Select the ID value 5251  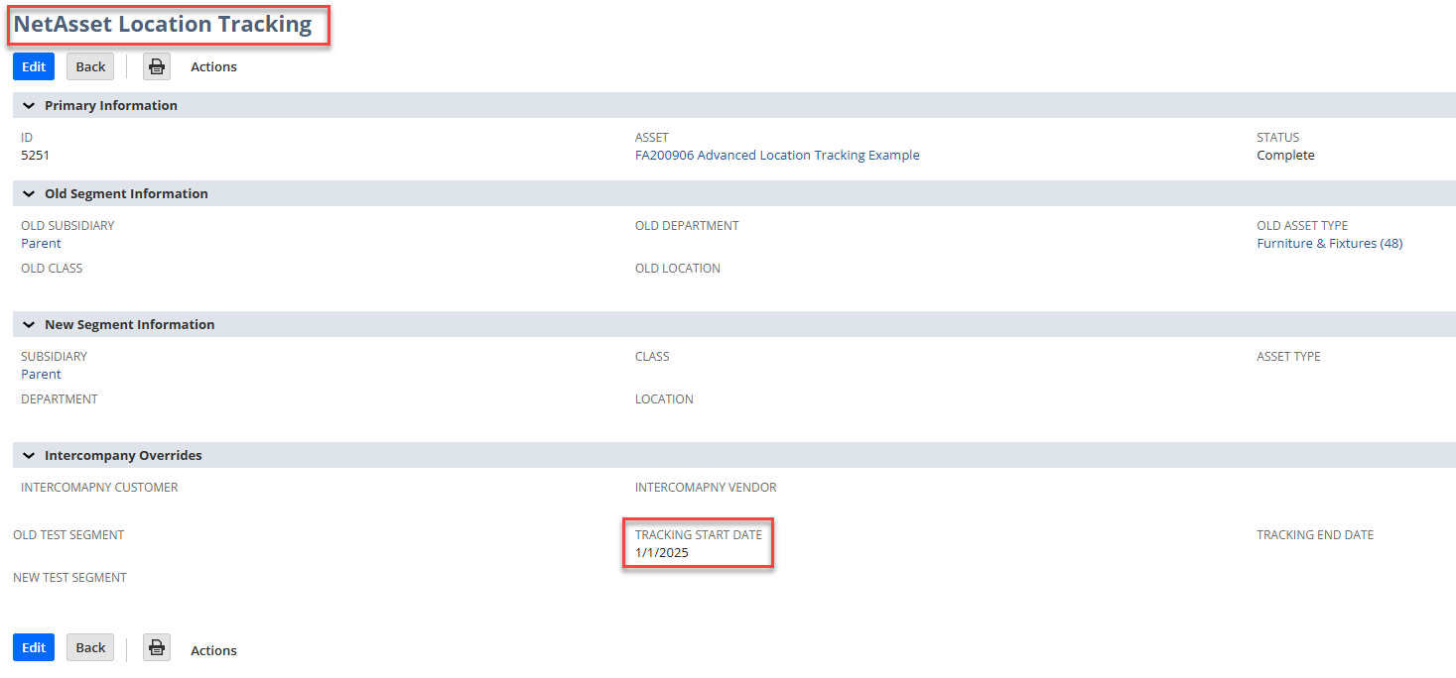[x=35, y=155]
